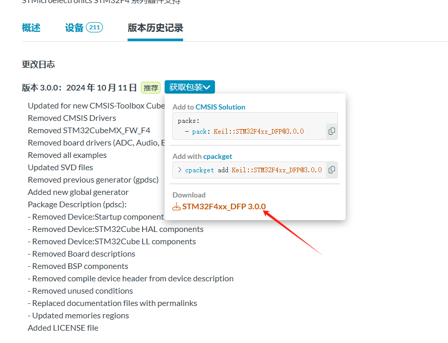
Task: Click 'Removed Device:STM32Cube HAL components' line
Action: (x=116, y=229)
